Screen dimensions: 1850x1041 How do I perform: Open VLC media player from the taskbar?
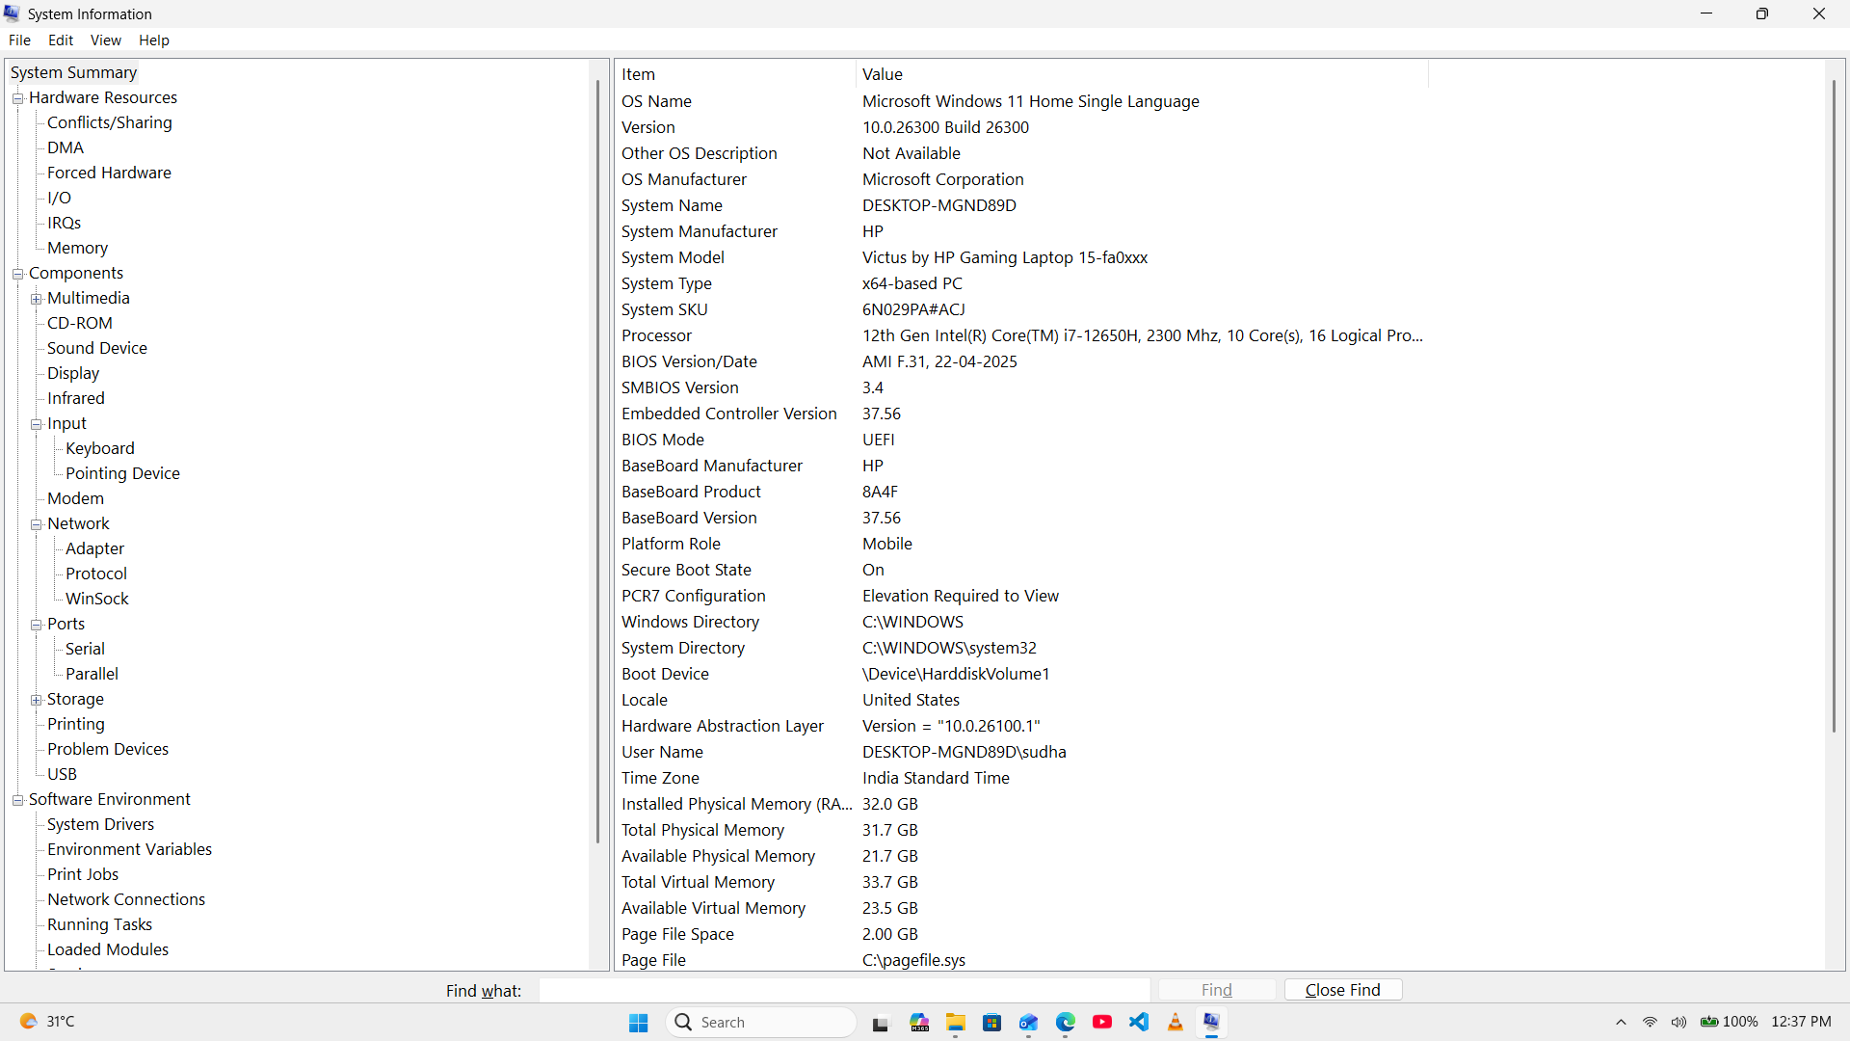click(1176, 1023)
